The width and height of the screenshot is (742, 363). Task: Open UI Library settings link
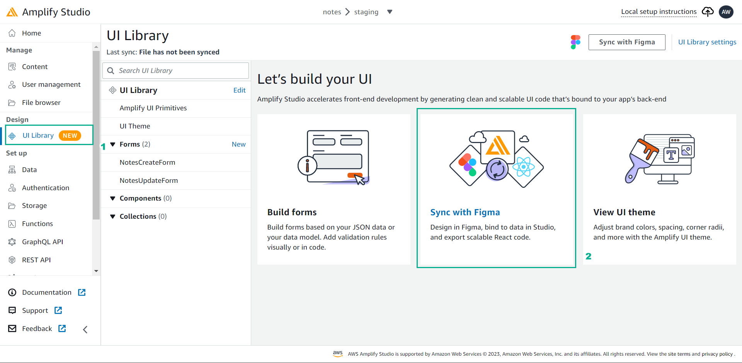click(707, 42)
